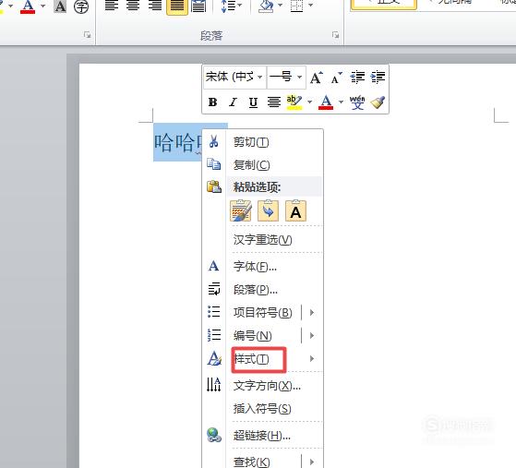Select 插入符号(S) insert symbol
Viewport: 516px width, 468px height.
pyautogui.click(x=262, y=409)
